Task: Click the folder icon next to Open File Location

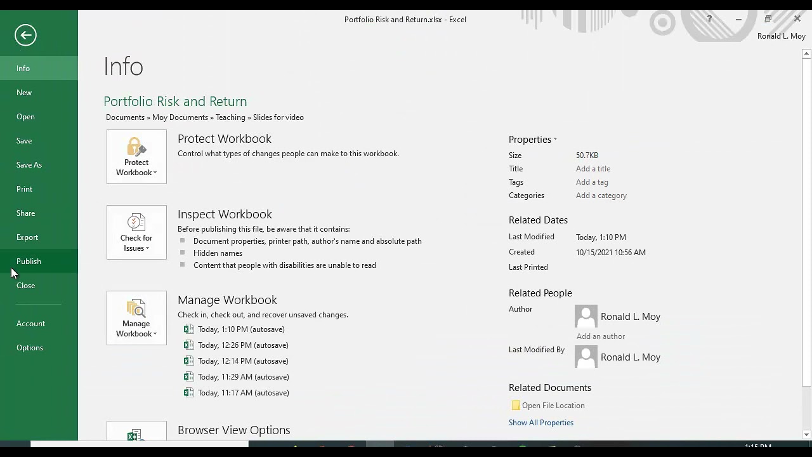Action: pyautogui.click(x=516, y=405)
